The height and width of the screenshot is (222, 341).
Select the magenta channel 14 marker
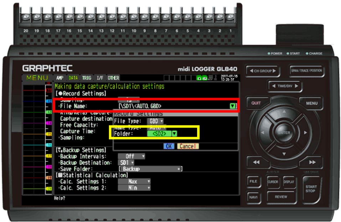click(49, 123)
